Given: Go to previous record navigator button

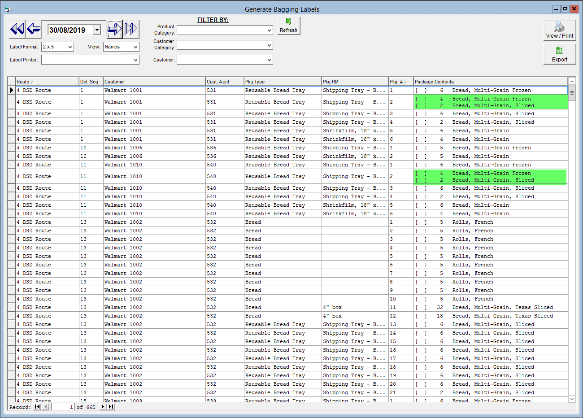Looking at the screenshot, I should [45, 407].
